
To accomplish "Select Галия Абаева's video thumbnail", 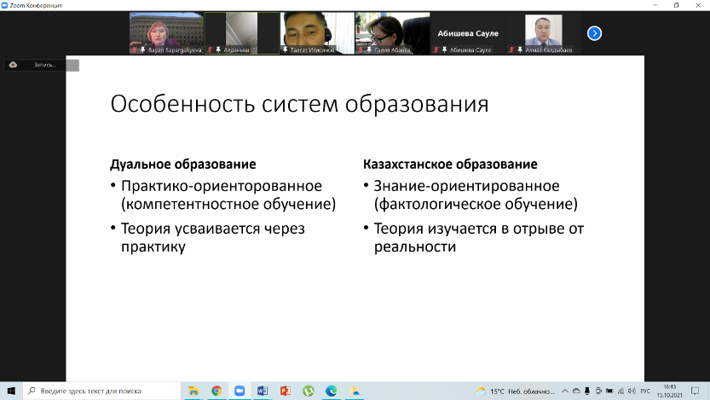I will (392, 32).
